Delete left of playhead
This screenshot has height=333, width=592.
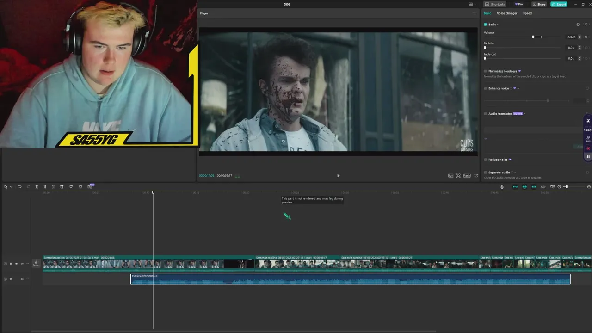coord(45,187)
